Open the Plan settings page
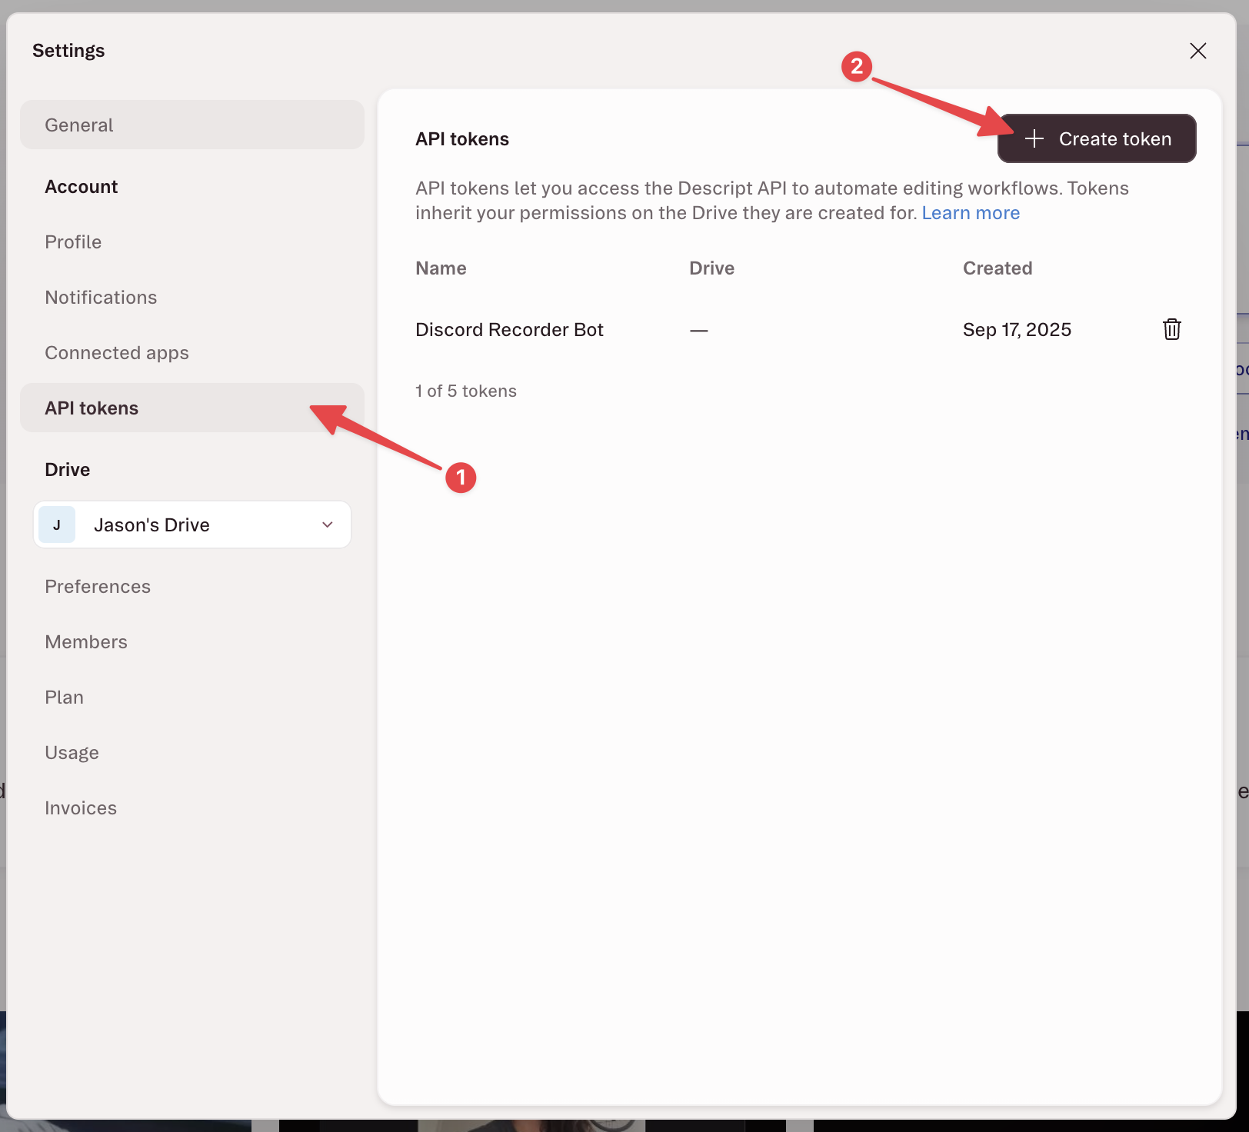 click(x=65, y=697)
